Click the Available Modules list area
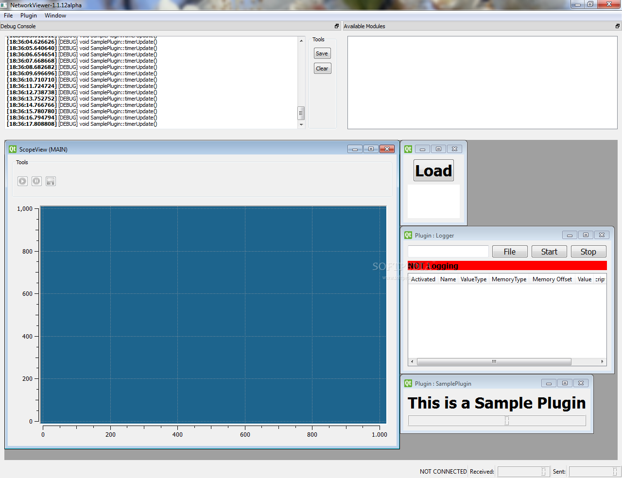This screenshot has width=622, height=478. (x=482, y=83)
